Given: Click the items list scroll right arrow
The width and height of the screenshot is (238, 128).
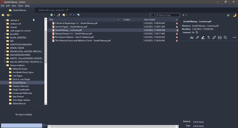Looking at the screenshot, I should 177,127.
